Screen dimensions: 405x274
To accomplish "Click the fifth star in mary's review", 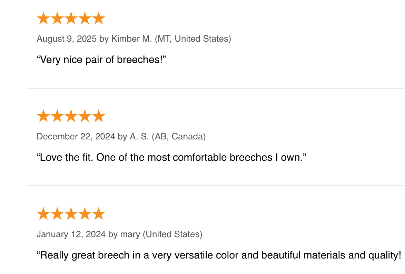I will pos(99,214).
